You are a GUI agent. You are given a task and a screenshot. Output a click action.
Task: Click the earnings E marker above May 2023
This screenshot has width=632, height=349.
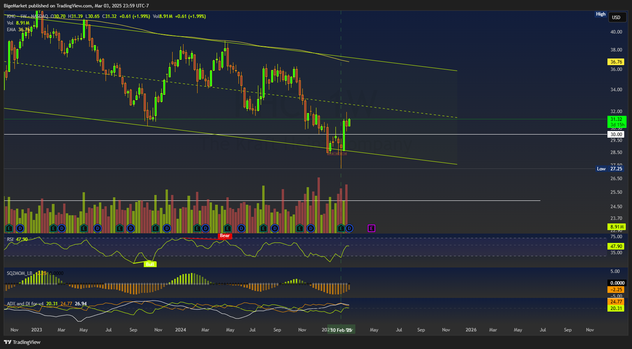pos(83,229)
